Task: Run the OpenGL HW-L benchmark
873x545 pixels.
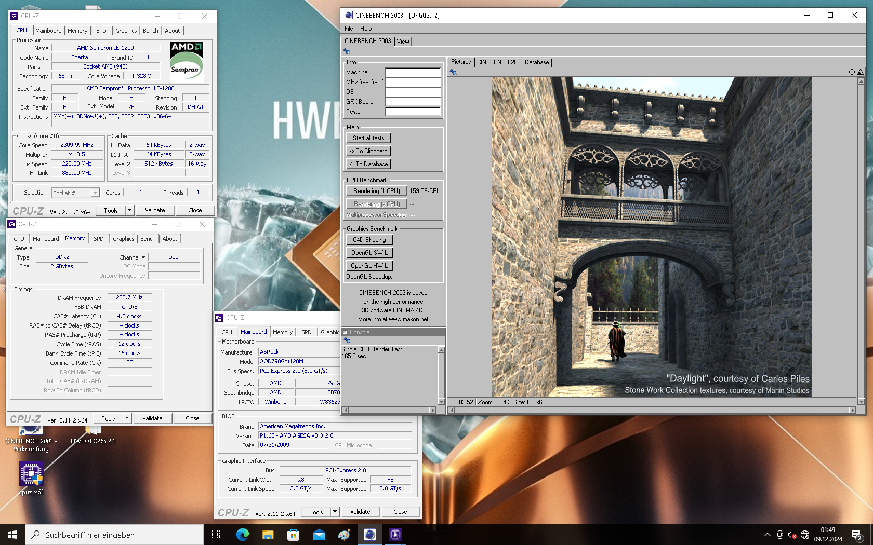Action: pos(369,266)
